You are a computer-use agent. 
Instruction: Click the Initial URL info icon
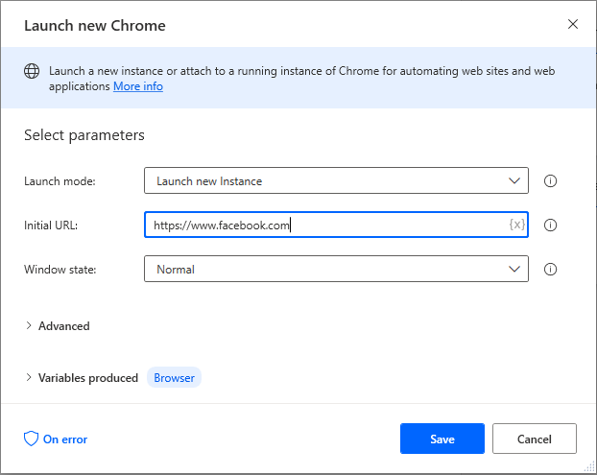pos(551,226)
